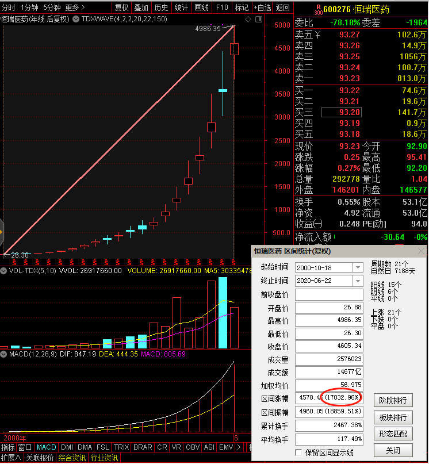Click the 区间振幅 value field
Image resolution: width=429 pixels, height=464 pixels.
(329, 411)
